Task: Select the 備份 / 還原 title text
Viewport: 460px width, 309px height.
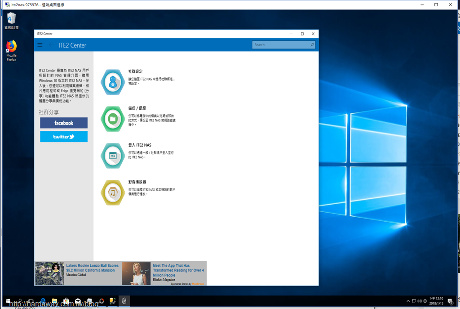Action: 137,108
